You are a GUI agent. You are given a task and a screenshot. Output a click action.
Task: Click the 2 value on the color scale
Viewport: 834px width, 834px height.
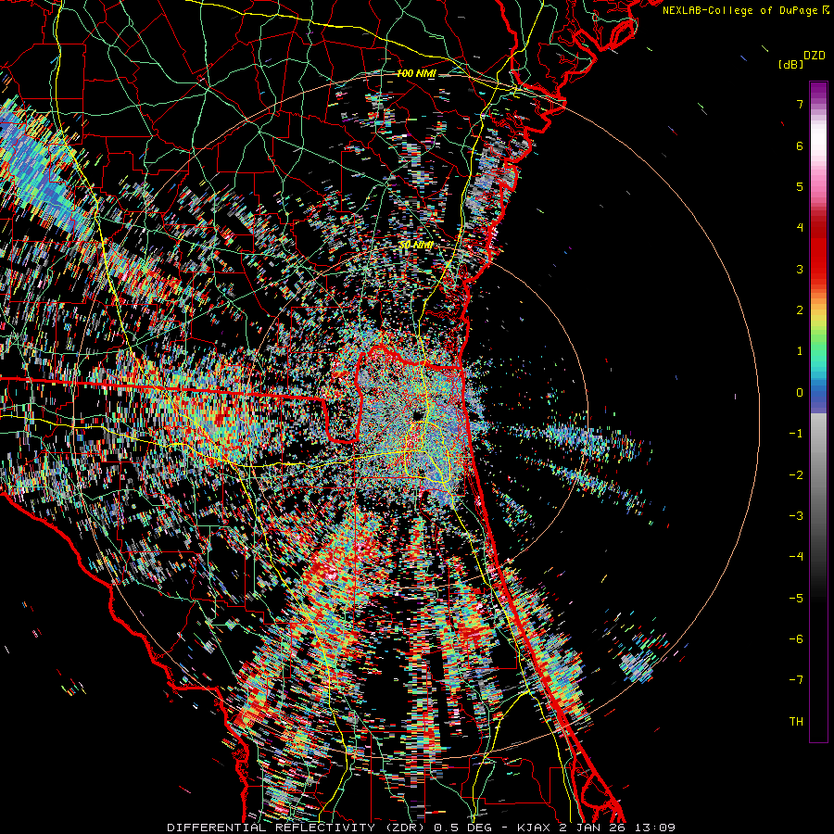[800, 310]
